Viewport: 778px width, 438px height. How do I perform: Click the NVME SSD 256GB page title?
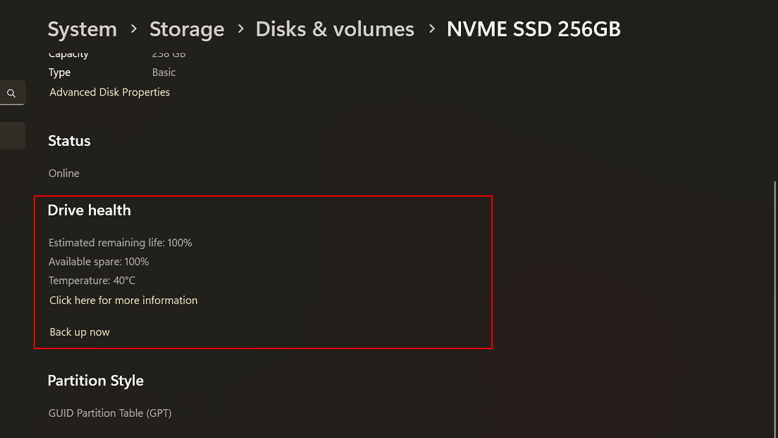pyautogui.click(x=534, y=29)
